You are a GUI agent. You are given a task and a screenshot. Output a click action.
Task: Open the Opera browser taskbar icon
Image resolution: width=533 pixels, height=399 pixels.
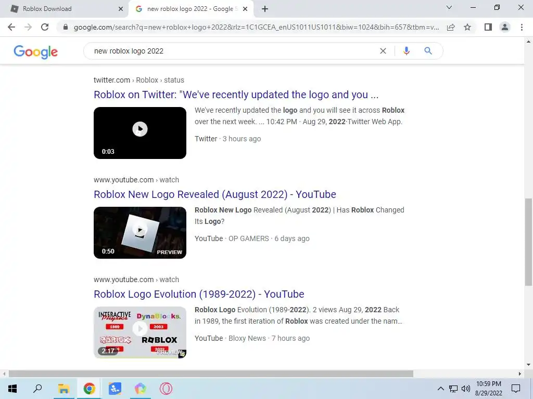(x=166, y=389)
